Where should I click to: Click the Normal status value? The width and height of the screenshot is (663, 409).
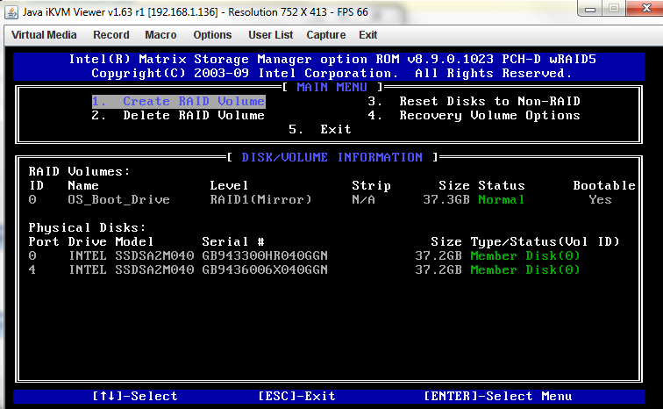coord(502,199)
